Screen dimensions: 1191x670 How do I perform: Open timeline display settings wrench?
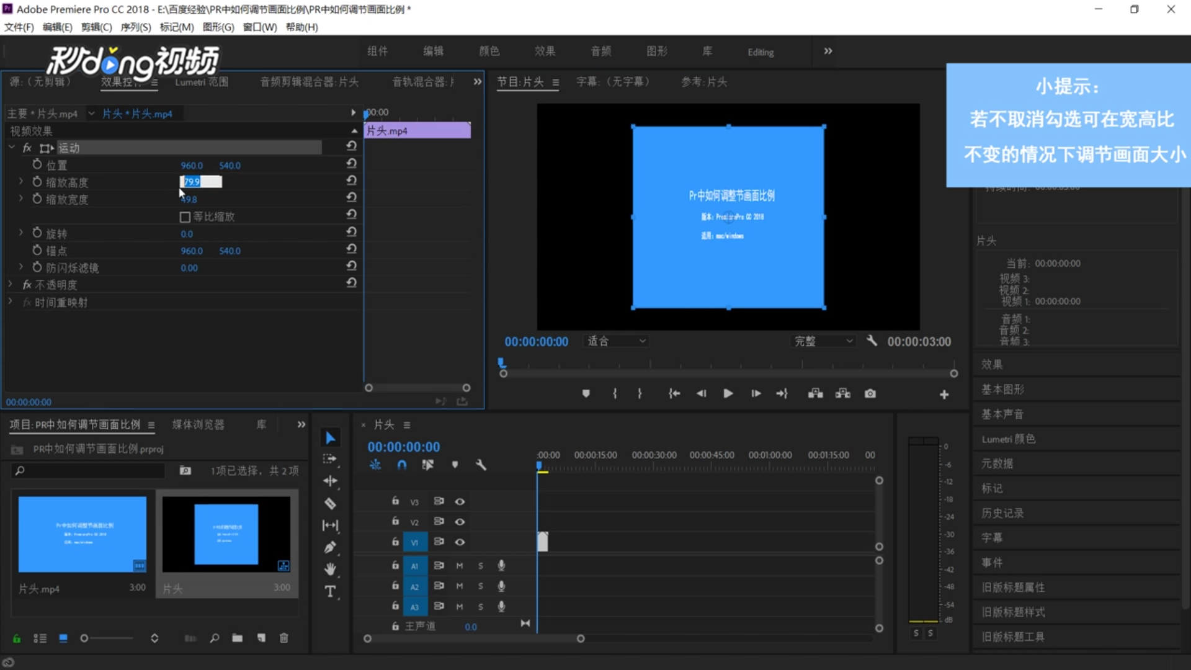coord(481,465)
